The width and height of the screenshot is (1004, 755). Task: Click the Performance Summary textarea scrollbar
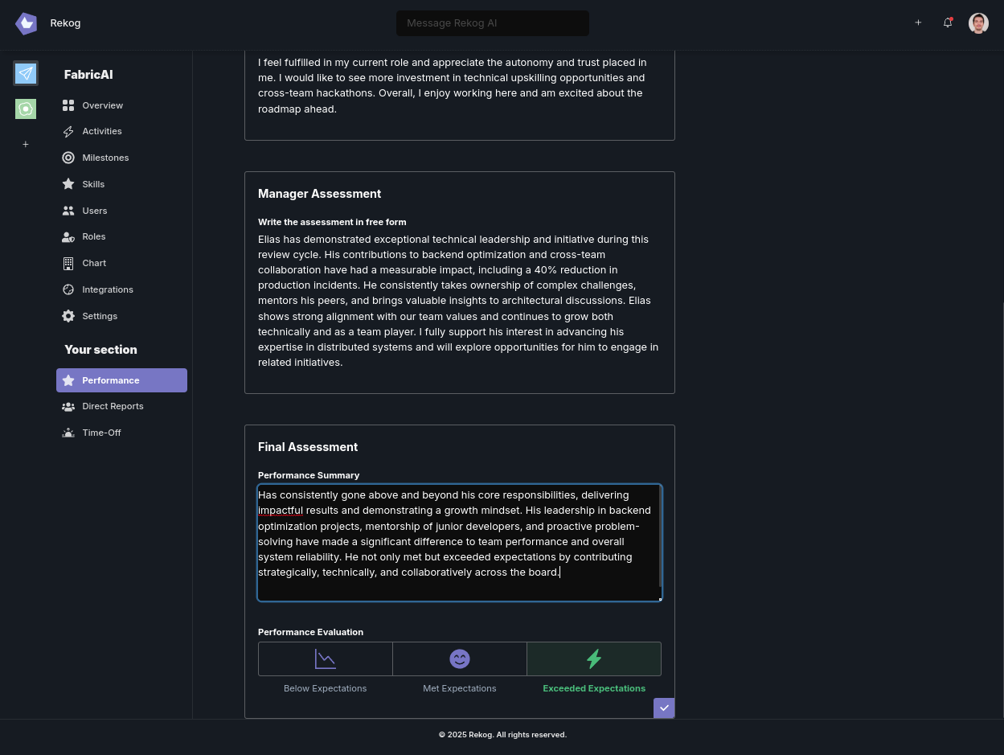pos(660,535)
